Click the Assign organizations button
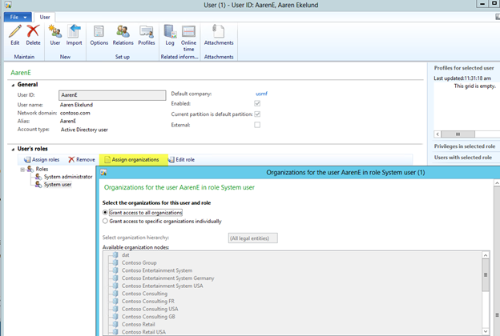 [x=132, y=160]
